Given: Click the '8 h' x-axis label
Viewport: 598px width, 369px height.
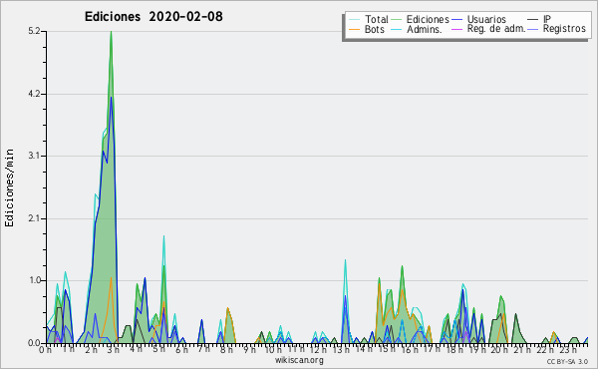Looking at the screenshot, I should click(226, 350).
